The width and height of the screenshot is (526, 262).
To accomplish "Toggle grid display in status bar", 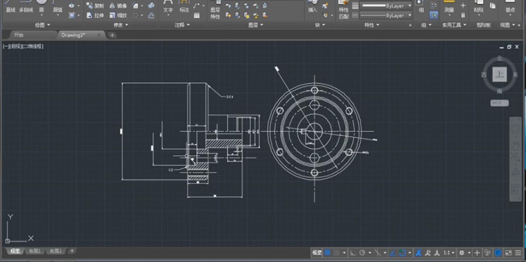I will 328,253.
